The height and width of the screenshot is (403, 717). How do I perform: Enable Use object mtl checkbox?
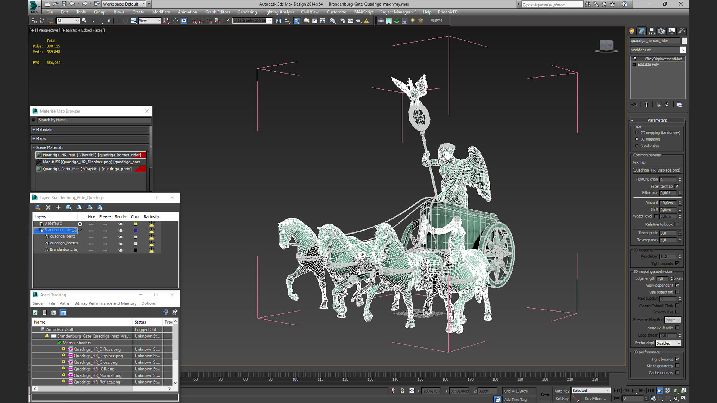[677, 292]
